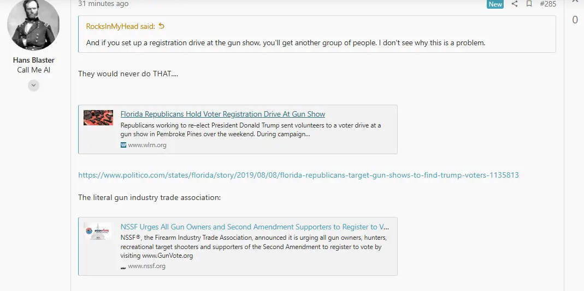The height and width of the screenshot is (291, 584).
Task: Click 'RocksInMyHead said:' quote attribution
Action: point(121,26)
